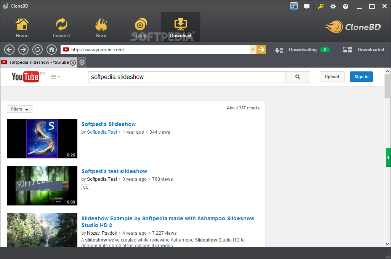Click the YouTube logo

(x=25, y=77)
